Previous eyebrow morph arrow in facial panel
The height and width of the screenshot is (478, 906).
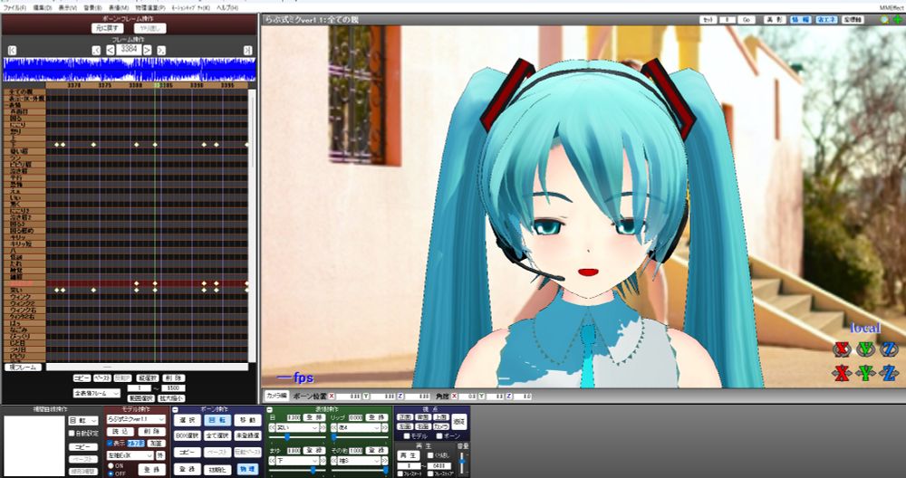(274, 461)
